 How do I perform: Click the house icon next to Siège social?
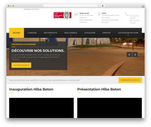(76, 14)
